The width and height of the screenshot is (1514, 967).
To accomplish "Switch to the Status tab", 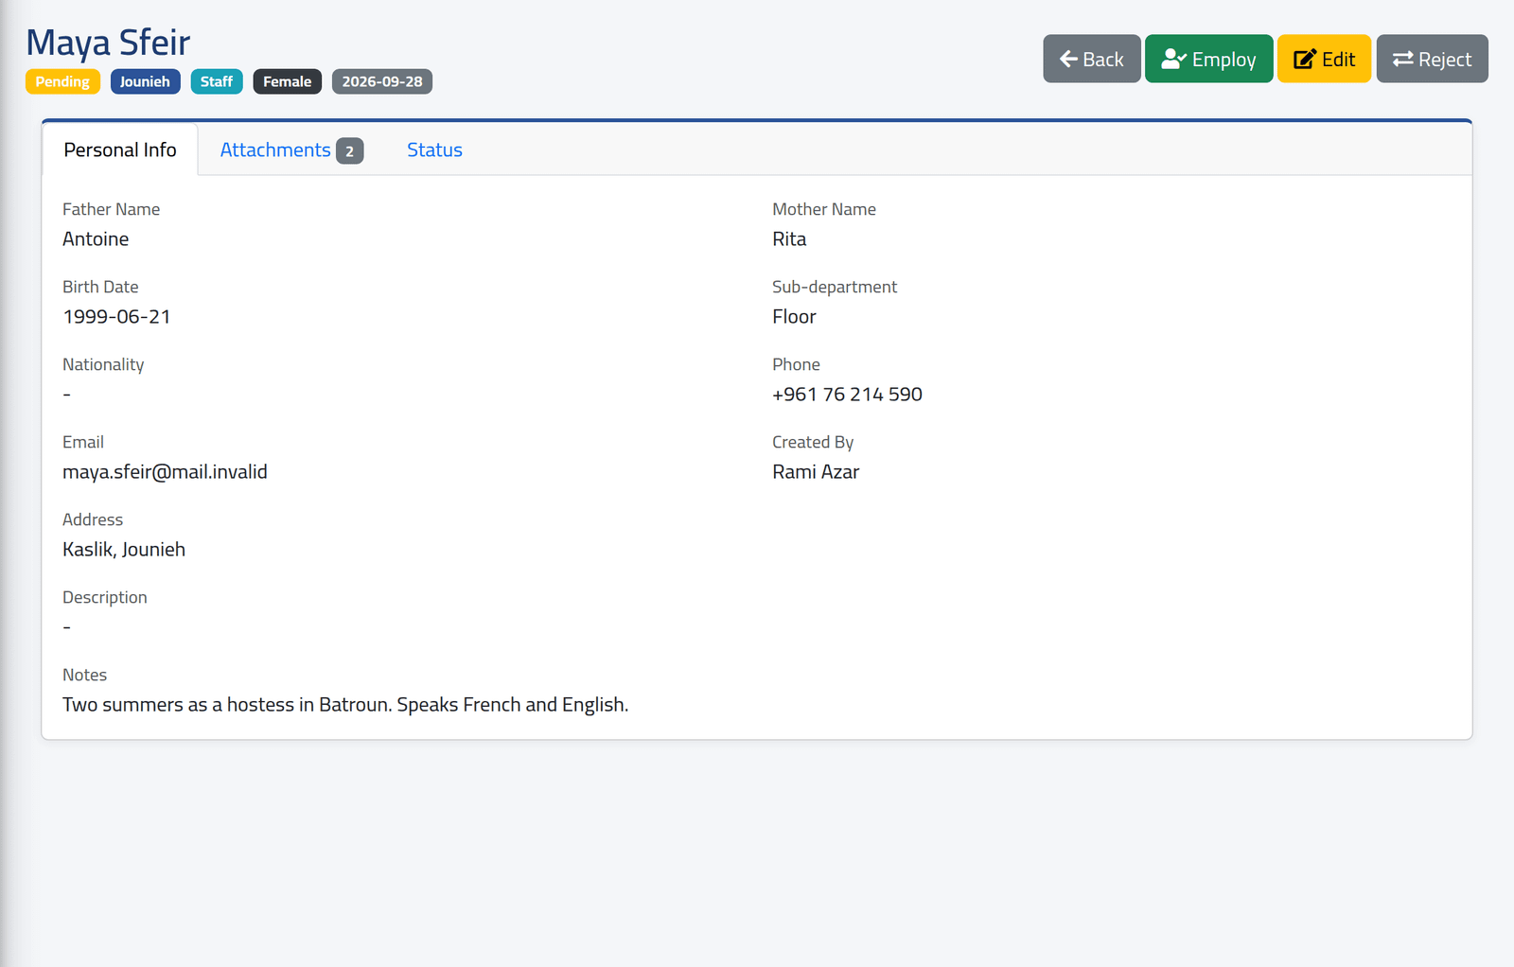I will 434,149.
